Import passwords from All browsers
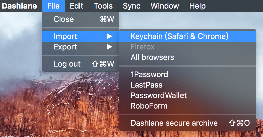Screen dimensions: 263x137 point(188,57)
